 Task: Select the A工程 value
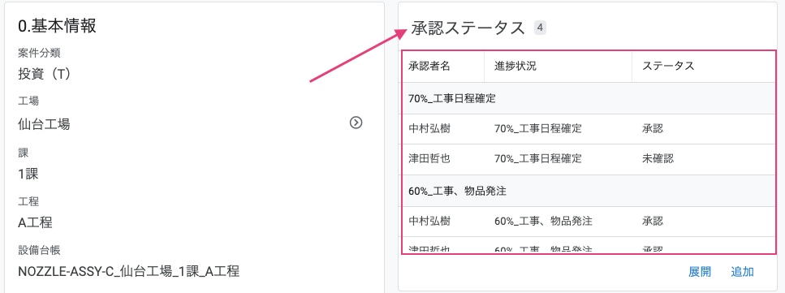(x=35, y=222)
